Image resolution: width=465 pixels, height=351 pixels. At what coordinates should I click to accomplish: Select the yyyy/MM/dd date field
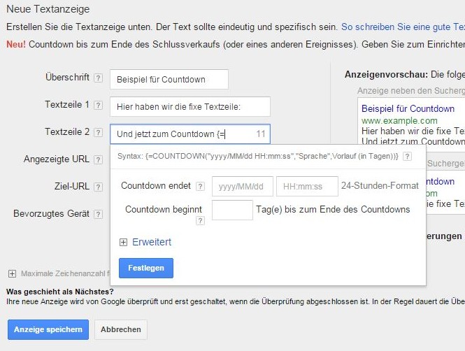242,187
